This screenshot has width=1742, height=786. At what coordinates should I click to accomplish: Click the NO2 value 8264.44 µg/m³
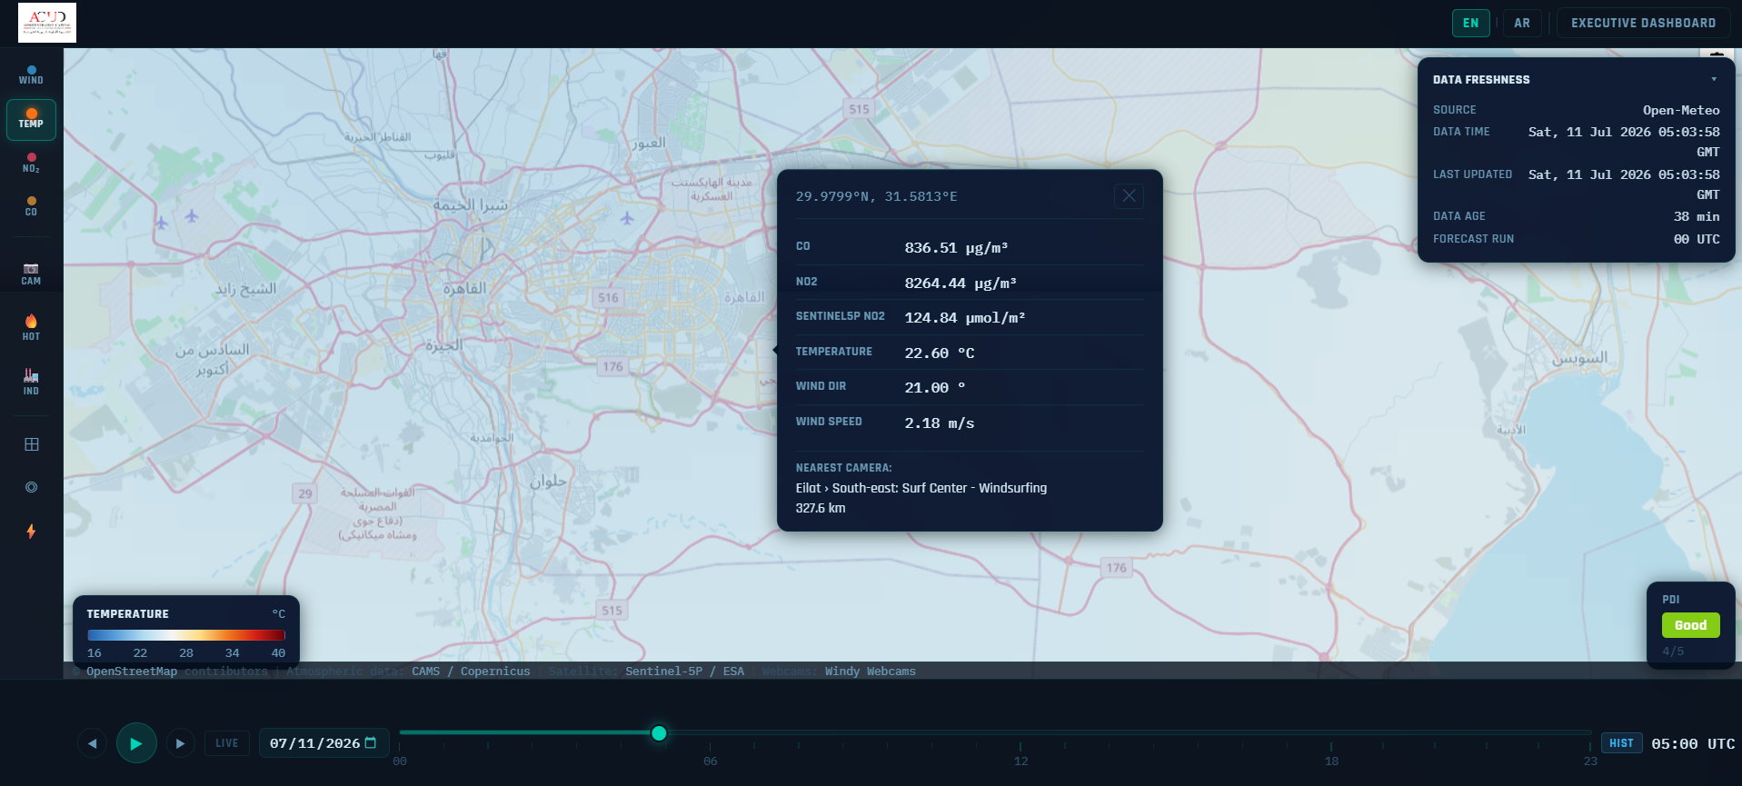[x=961, y=284]
